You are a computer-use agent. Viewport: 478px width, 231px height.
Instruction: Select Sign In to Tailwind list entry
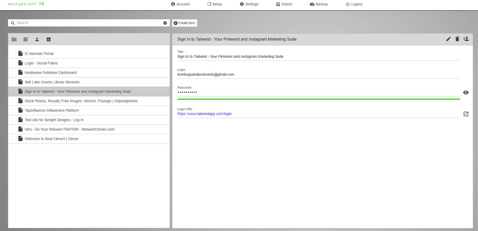click(89, 92)
